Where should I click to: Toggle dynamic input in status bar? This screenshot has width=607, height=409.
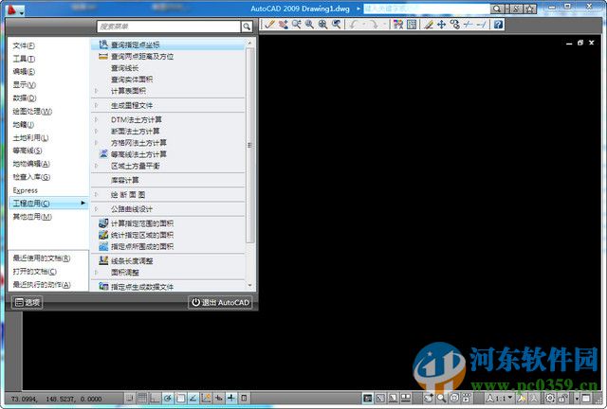tap(219, 398)
